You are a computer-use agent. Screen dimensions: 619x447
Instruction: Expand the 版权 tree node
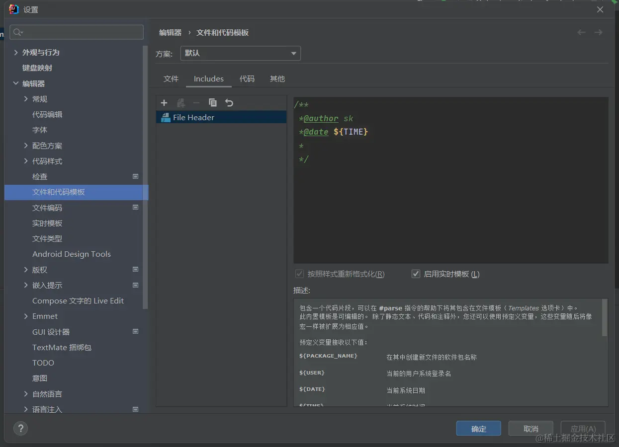click(26, 270)
